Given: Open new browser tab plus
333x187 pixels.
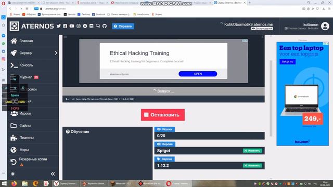Looking at the screenshot, I should 250,3.
